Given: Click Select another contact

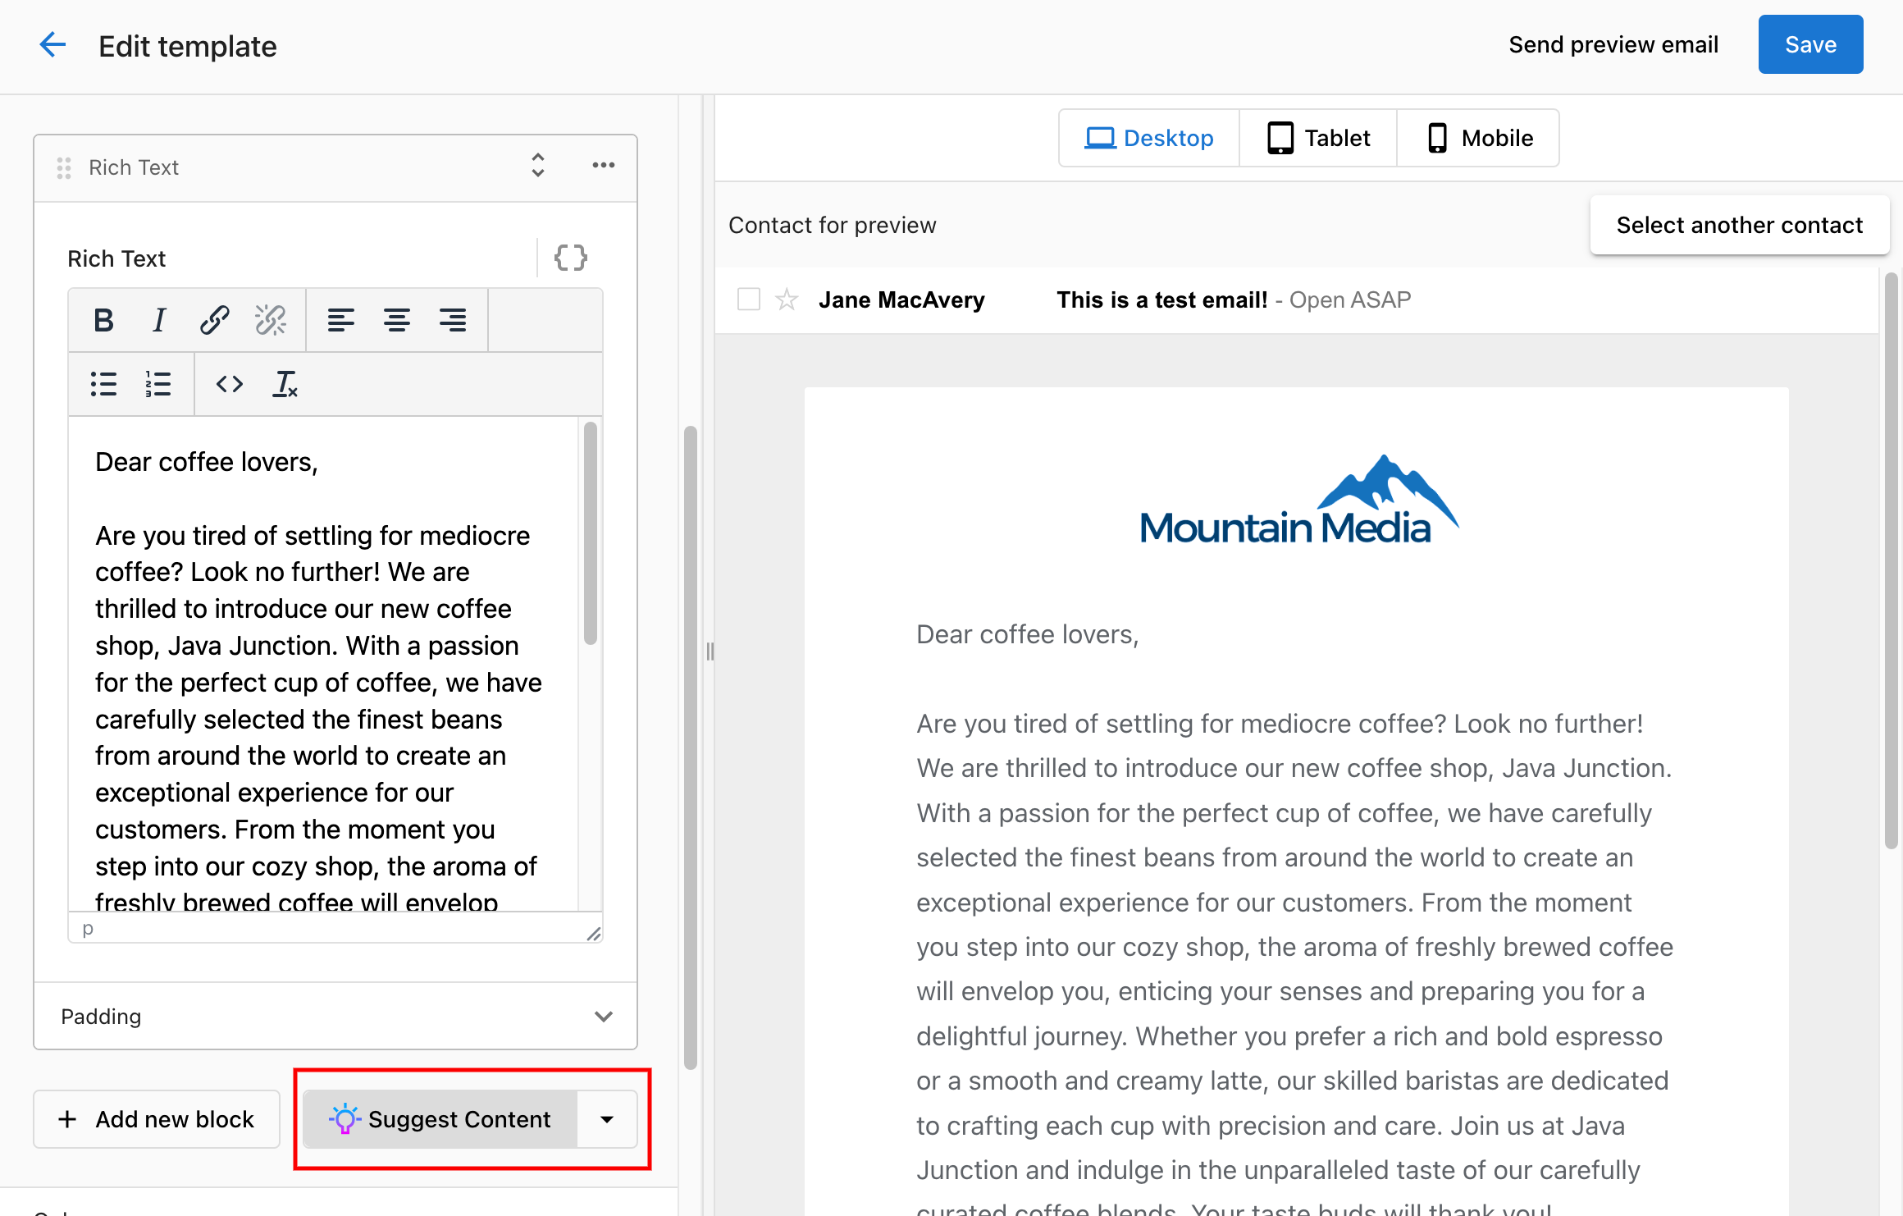Looking at the screenshot, I should pos(1739,225).
